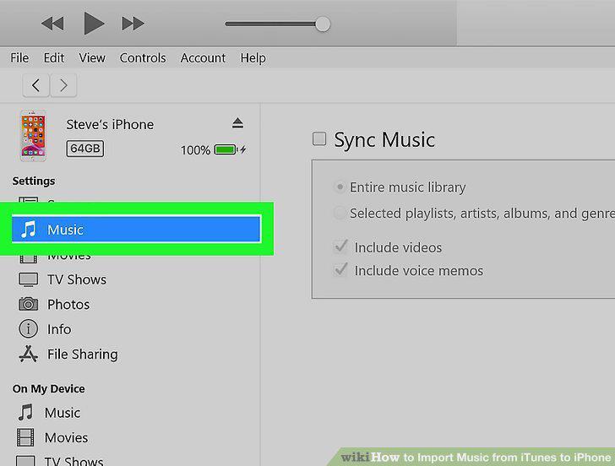The height and width of the screenshot is (466, 615).
Task: Select Photos in the sidebar
Action: point(68,305)
